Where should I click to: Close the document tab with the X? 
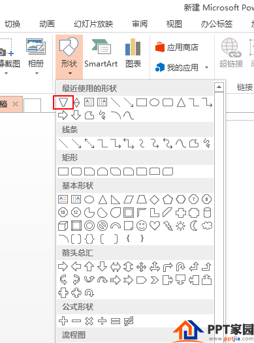click(15, 104)
